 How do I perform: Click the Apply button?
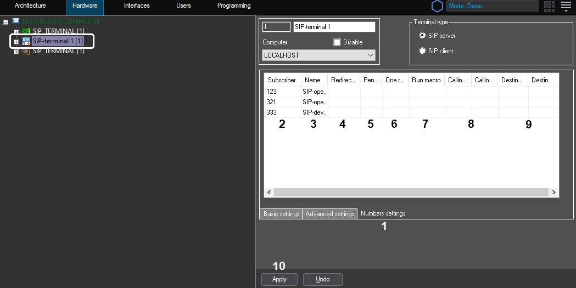click(x=279, y=279)
